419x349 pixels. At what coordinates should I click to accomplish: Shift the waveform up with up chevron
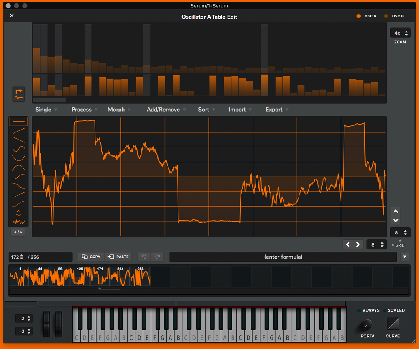[396, 211]
